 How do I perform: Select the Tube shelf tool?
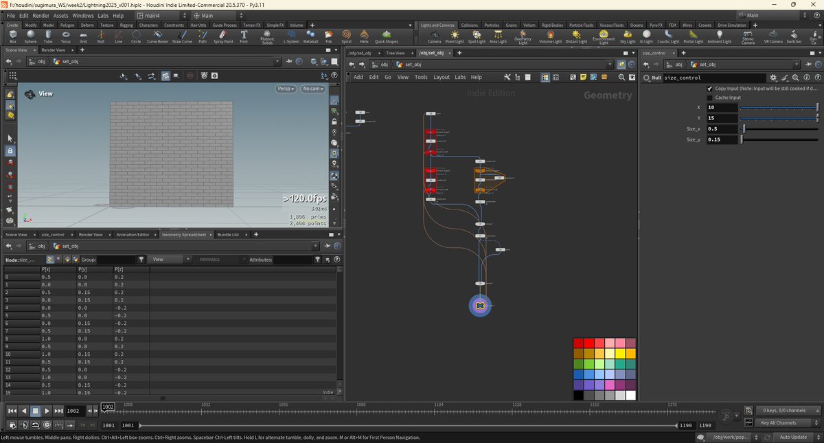point(48,36)
